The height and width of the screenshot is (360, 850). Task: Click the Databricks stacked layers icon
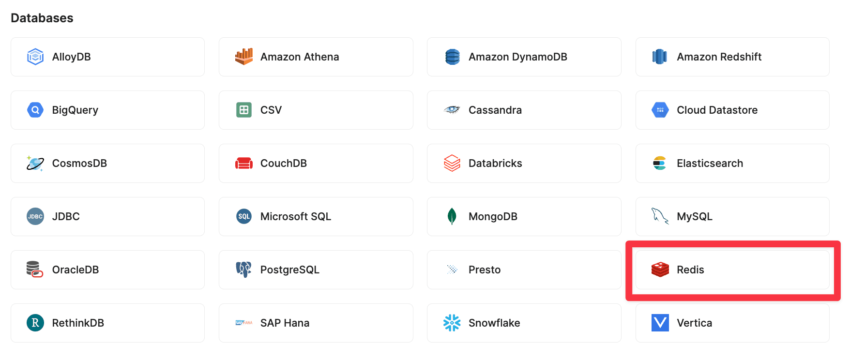pyautogui.click(x=452, y=163)
